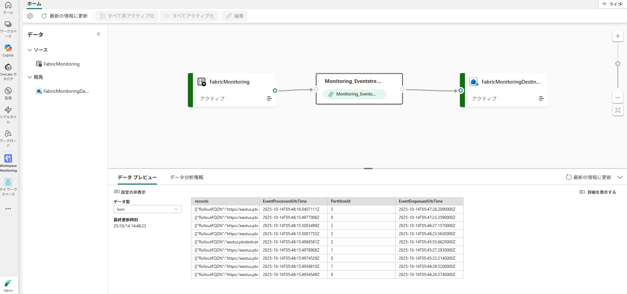Viewport: 627px width, 294px height.
Task: Collapse the bottom preview panel chevron
Action: (620, 177)
